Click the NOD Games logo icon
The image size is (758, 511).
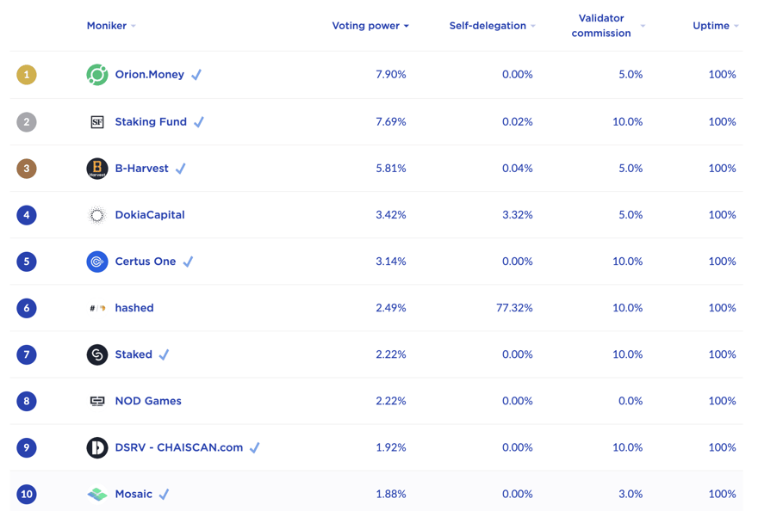click(97, 401)
